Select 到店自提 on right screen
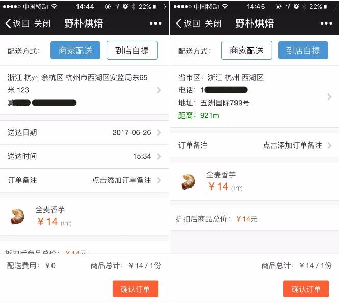339x307 pixels. pyautogui.click(x=303, y=51)
